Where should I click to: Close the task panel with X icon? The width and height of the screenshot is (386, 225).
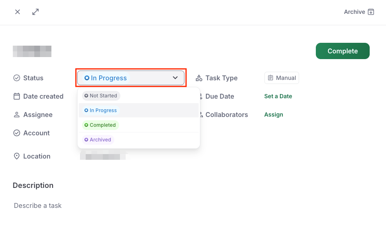[18, 12]
